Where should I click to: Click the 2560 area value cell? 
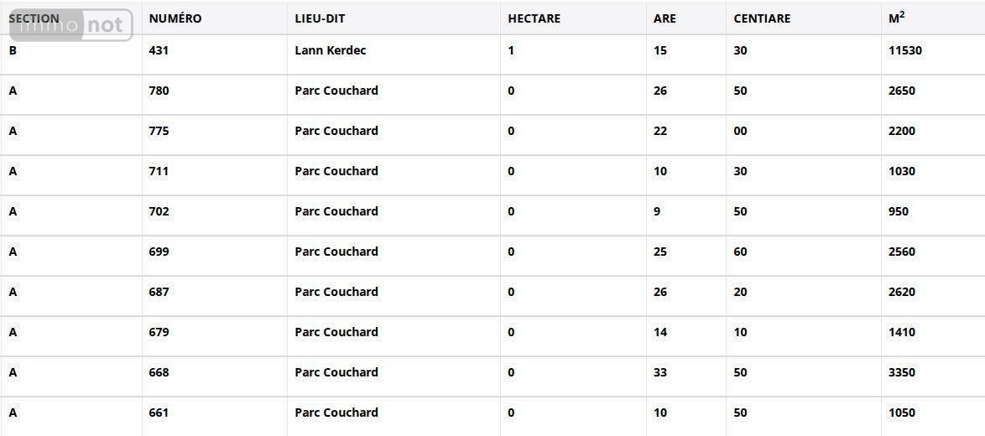pos(901,252)
